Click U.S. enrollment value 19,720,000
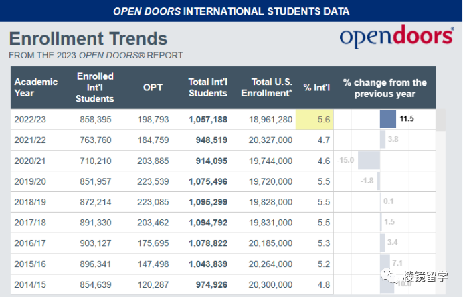Image resolution: width=463 pixels, height=297 pixels. coord(270,181)
